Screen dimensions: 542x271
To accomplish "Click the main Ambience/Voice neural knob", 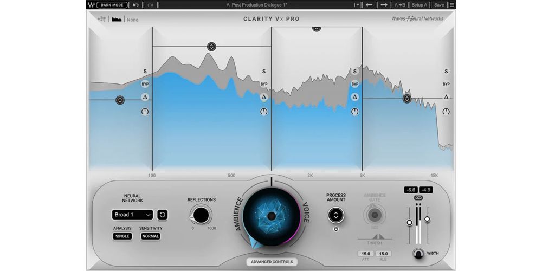I will tap(272, 216).
